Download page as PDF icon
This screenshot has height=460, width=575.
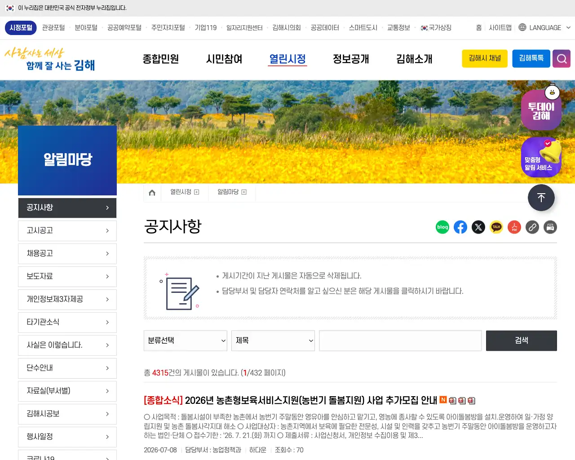[514, 227]
